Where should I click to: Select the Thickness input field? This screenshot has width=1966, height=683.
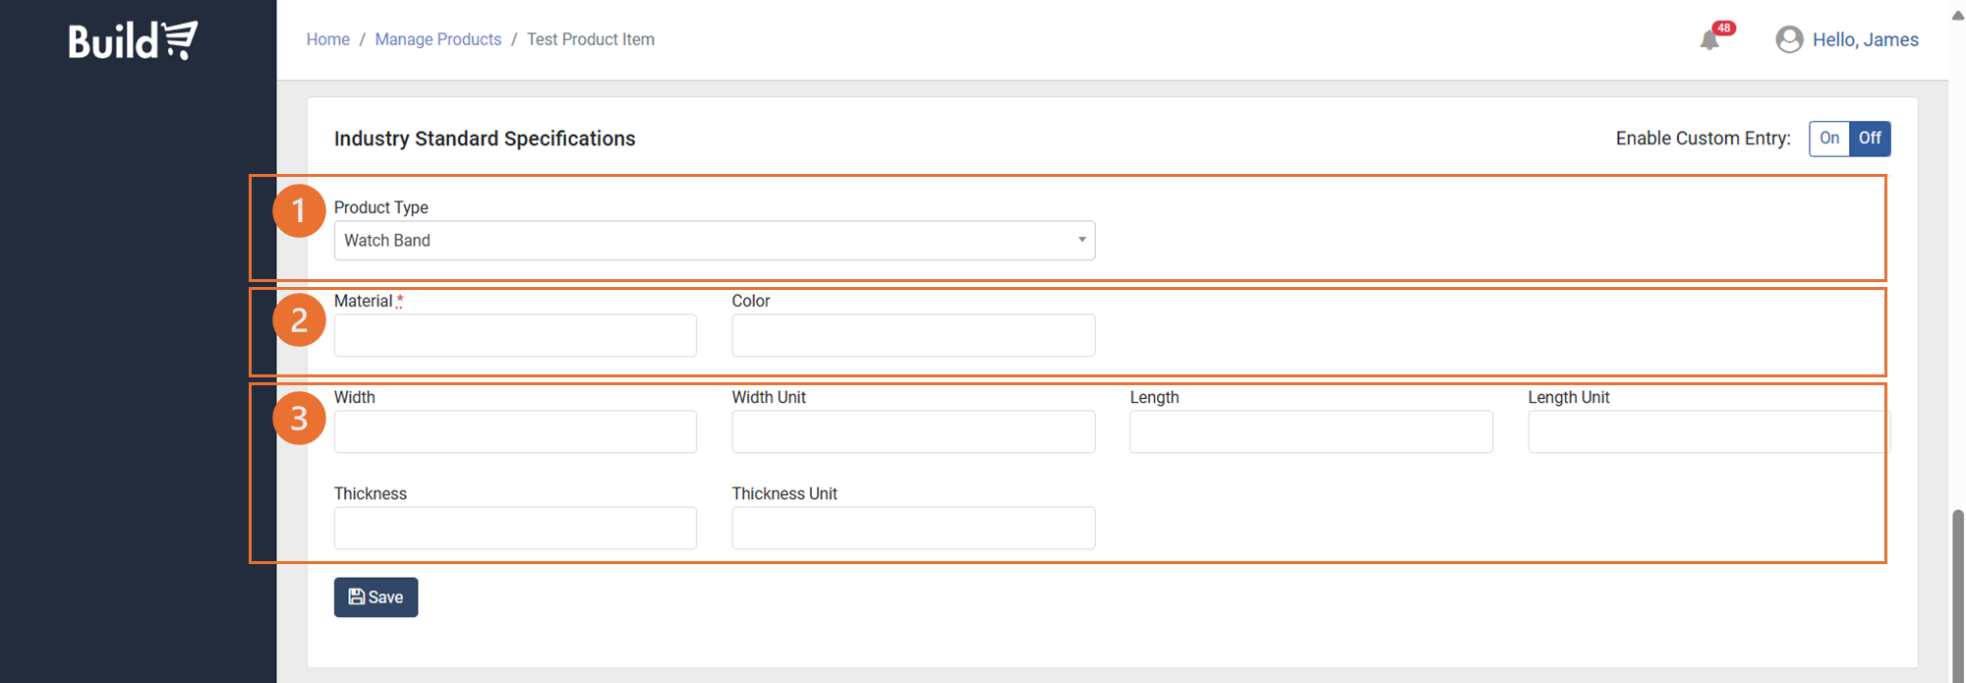tap(515, 529)
